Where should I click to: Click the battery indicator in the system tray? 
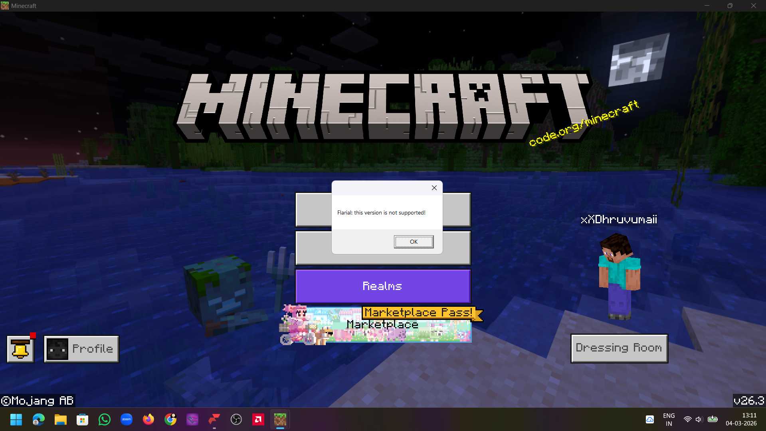713,419
